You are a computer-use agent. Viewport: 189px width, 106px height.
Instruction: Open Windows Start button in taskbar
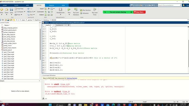tap(50, 105)
